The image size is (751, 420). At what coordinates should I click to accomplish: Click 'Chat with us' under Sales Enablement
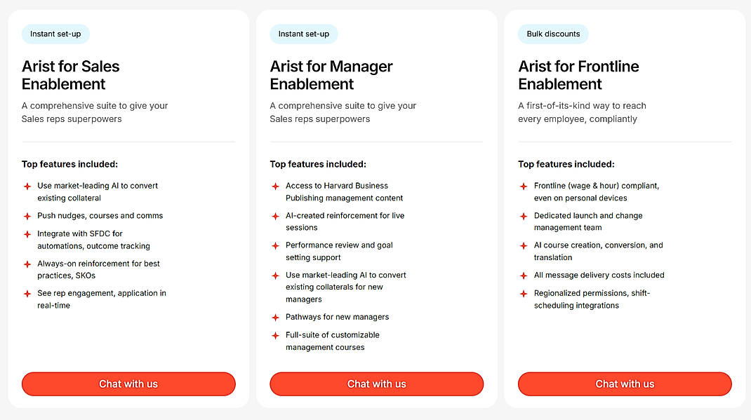pyautogui.click(x=128, y=384)
